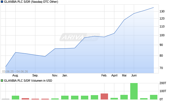Click the small green volume bar at Nov.
This screenshot has height=102, width=170.
pos(55,99)
